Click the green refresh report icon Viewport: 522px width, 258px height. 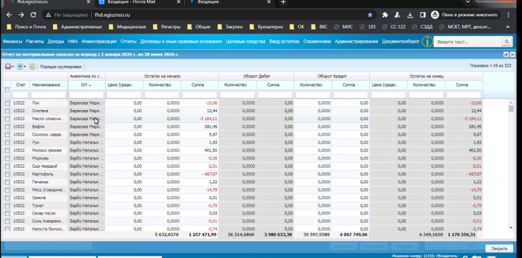(32, 67)
